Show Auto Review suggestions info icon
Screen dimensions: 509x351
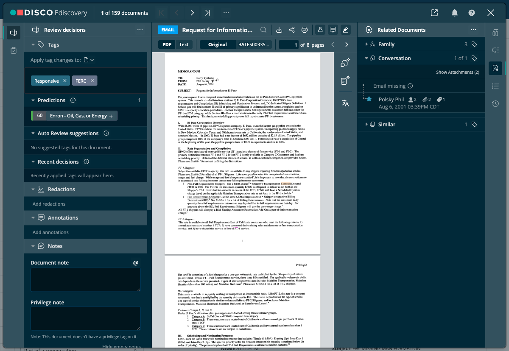point(106,133)
